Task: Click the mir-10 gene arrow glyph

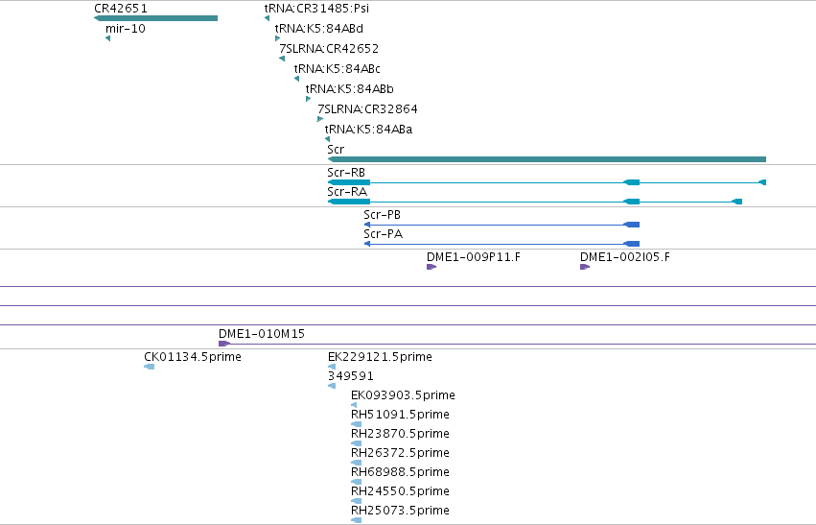Action: coord(107,38)
